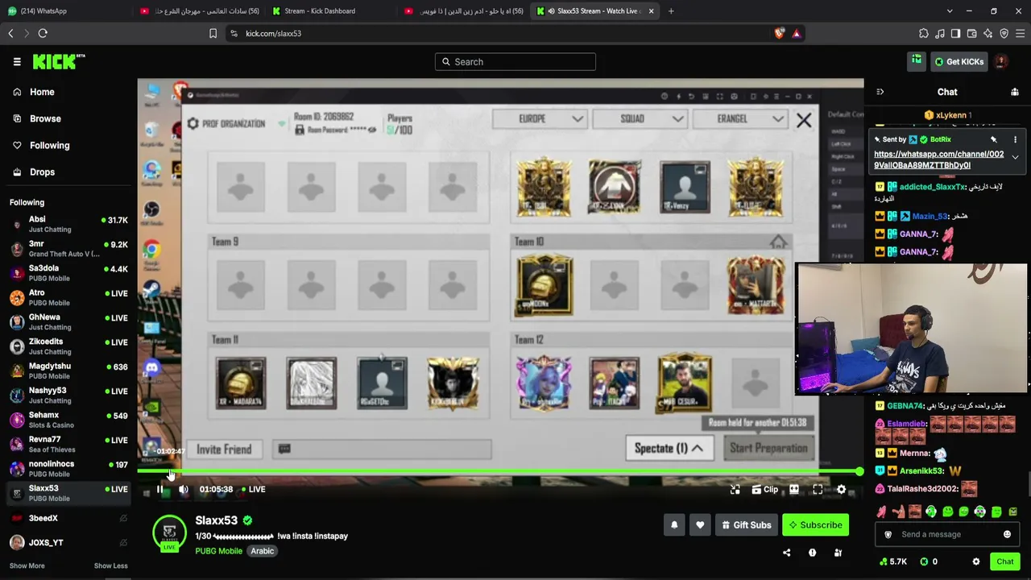Seek on the stream progress bar

coord(500,472)
